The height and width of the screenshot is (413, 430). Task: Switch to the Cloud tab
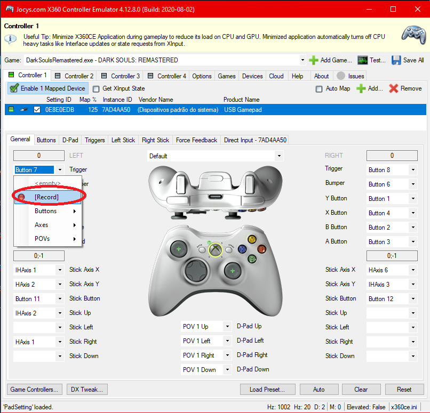coord(276,76)
